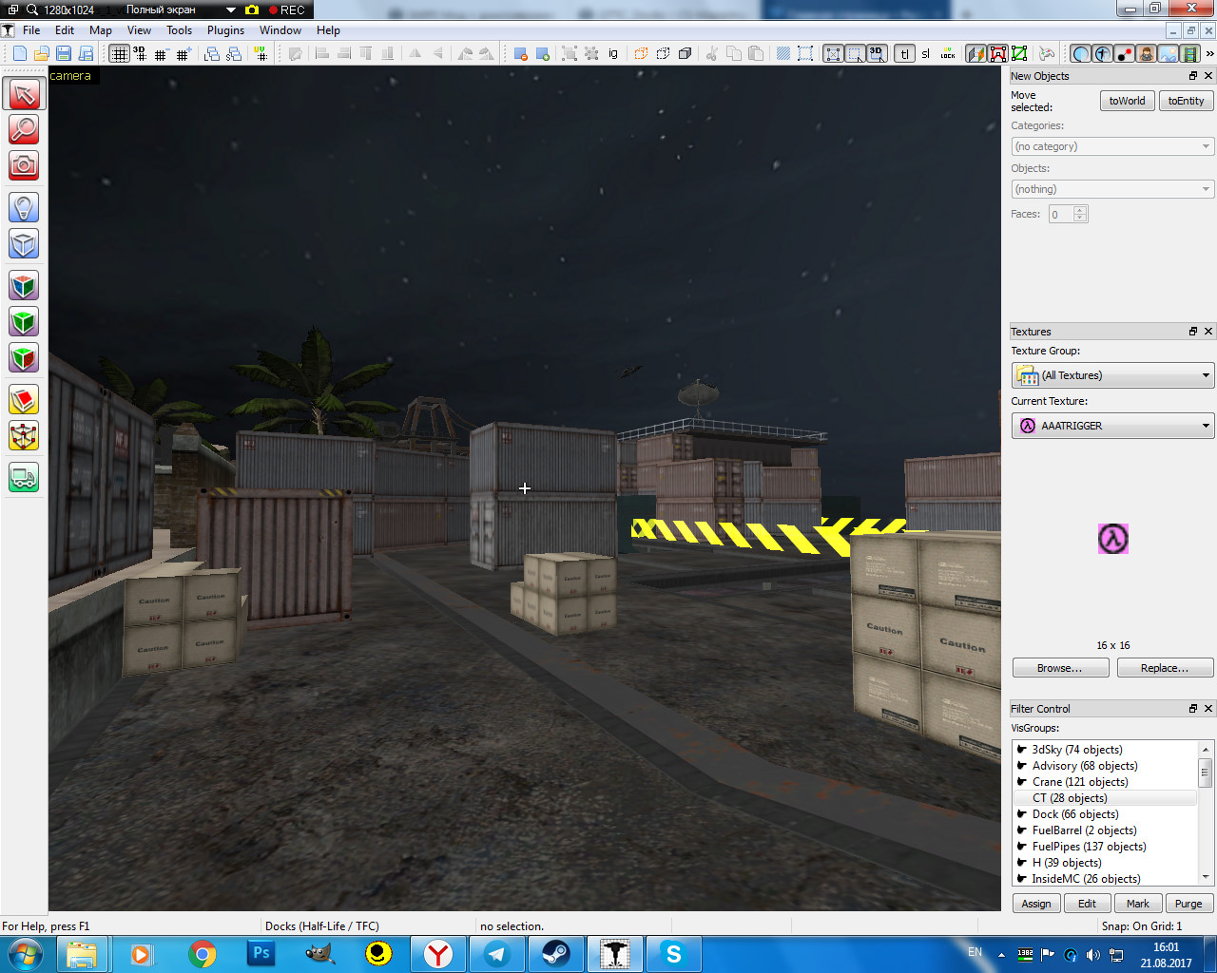The height and width of the screenshot is (973, 1217).
Task: Toggle texture lock (tl) button
Action: (904, 53)
